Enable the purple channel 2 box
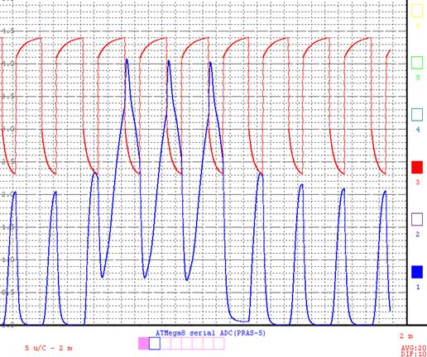The height and width of the screenshot is (357, 427). click(x=417, y=219)
